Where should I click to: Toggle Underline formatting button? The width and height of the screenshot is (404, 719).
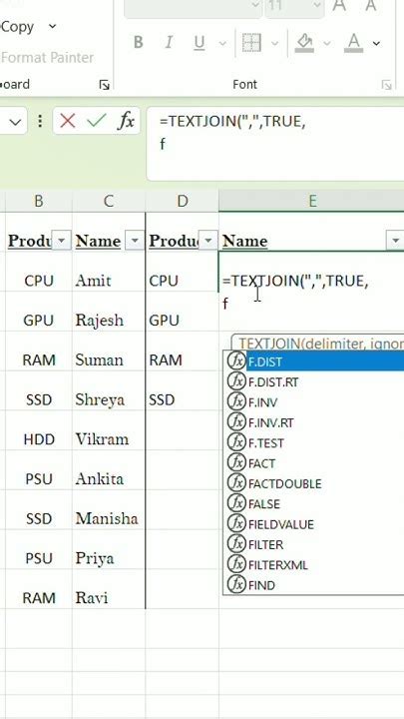click(x=200, y=43)
